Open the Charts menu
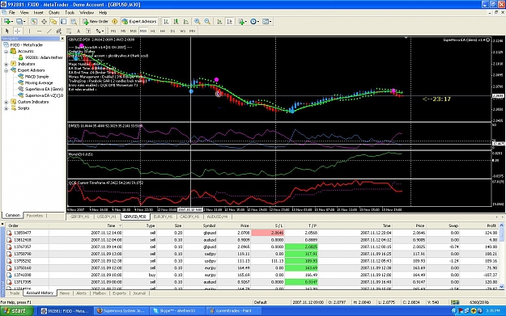 (x=54, y=13)
